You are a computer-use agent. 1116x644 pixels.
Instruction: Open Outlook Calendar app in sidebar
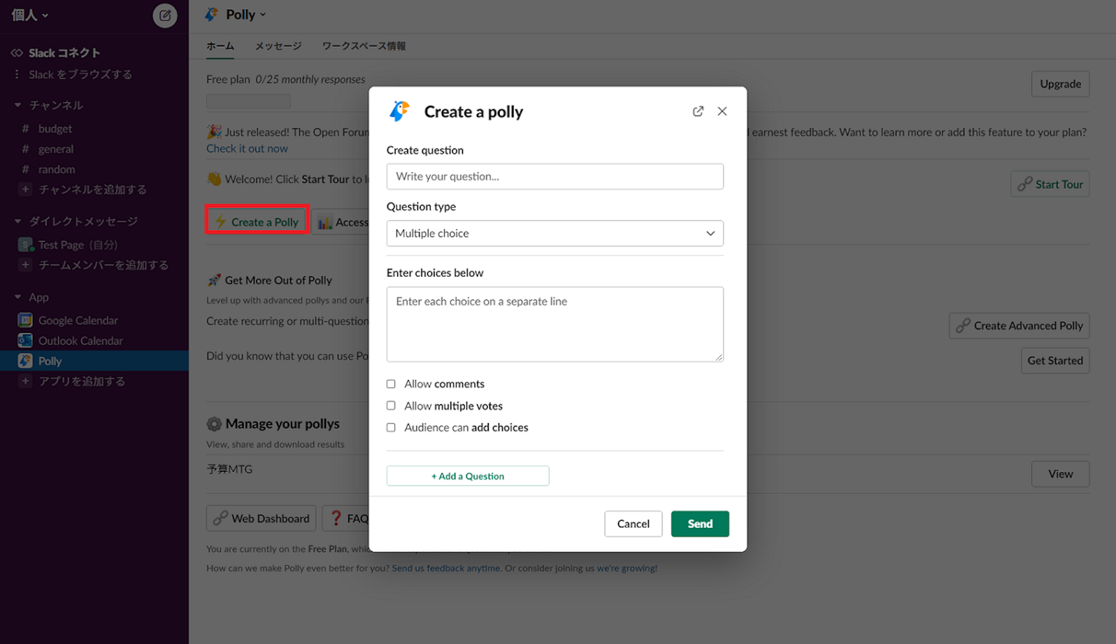coord(80,341)
